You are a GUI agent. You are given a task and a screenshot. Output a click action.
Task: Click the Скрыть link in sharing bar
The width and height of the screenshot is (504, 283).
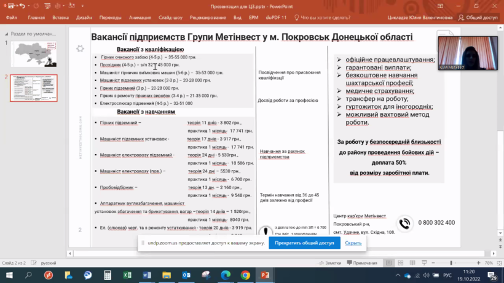353,243
